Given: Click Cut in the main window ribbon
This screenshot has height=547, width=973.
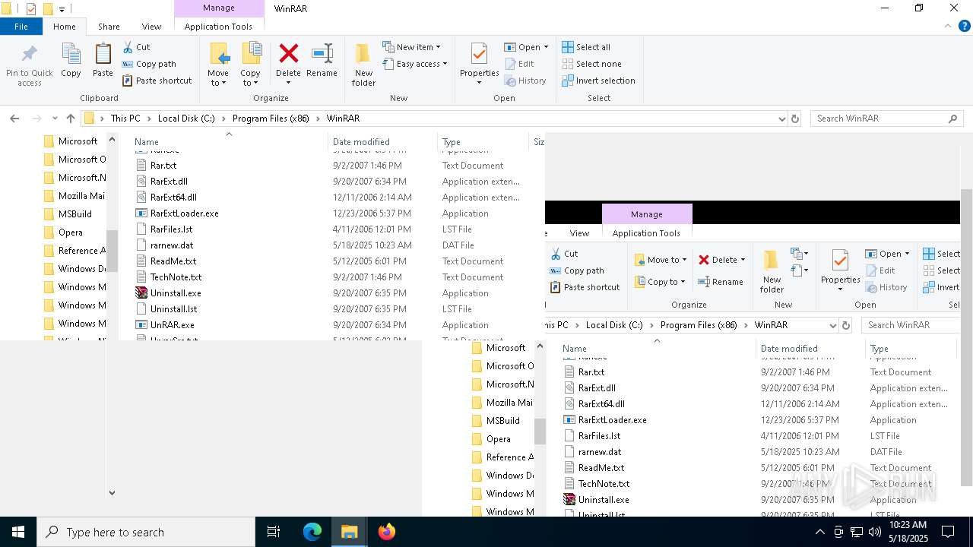Looking at the screenshot, I should point(136,47).
